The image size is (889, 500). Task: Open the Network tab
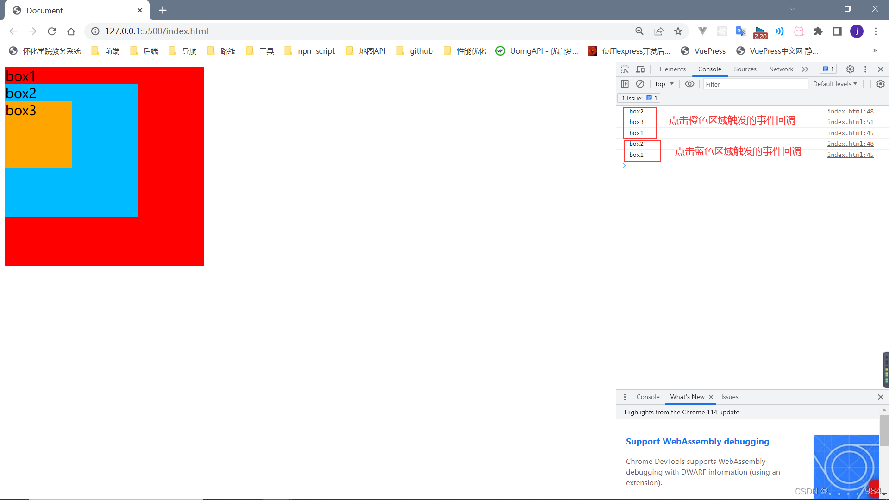[x=781, y=69]
